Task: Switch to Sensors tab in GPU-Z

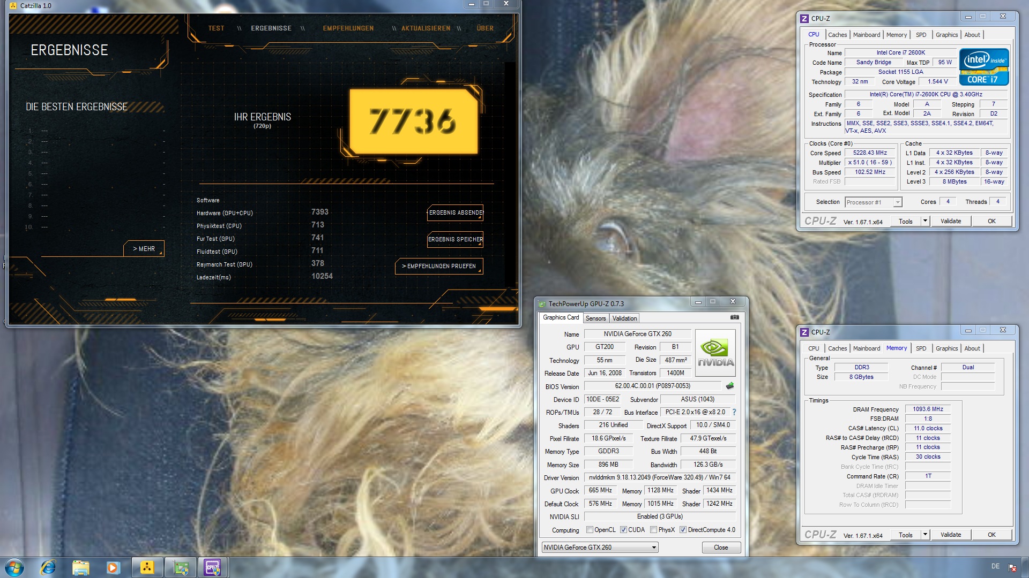Action: [595, 318]
